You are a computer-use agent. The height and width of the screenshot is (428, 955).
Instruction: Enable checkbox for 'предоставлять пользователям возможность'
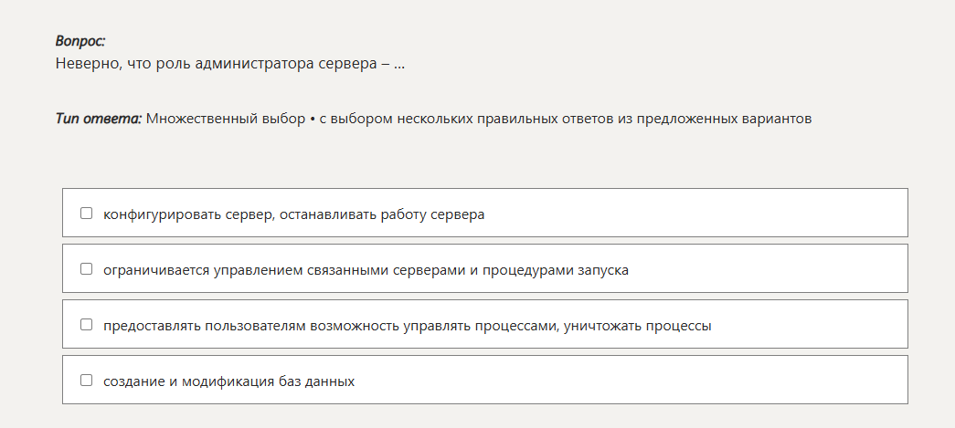[87, 325]
